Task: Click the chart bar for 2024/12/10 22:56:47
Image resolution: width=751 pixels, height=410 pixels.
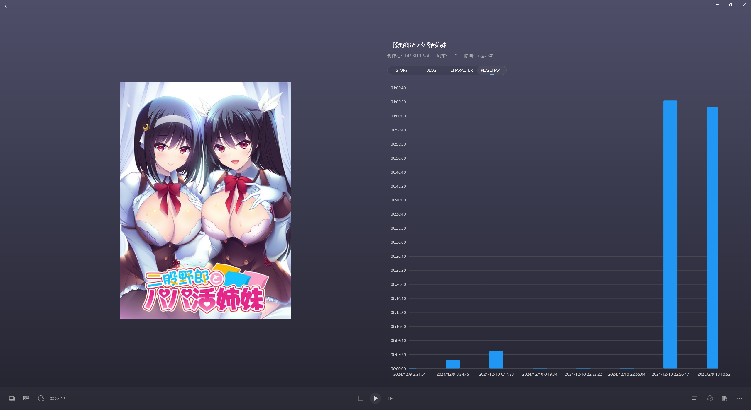Action: [670, 234]
